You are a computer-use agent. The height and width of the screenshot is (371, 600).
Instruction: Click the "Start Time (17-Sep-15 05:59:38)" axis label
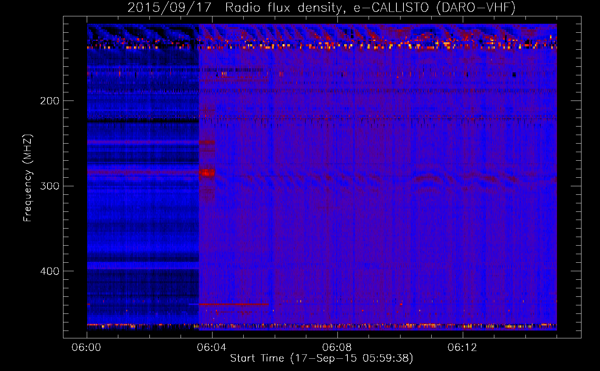tap(322, 358)
